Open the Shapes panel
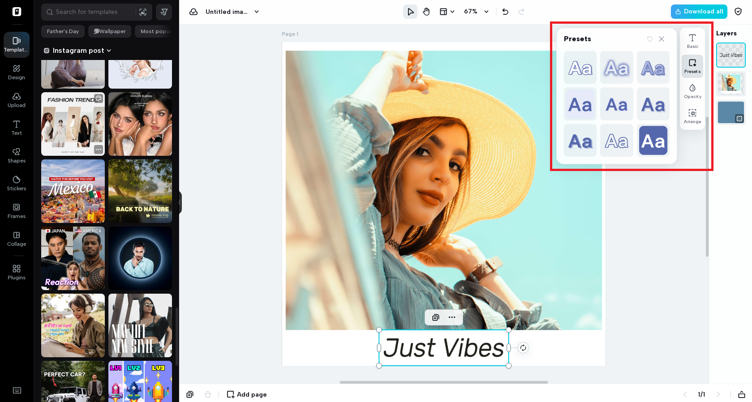 pyautogui.click(x=17, y=155)
